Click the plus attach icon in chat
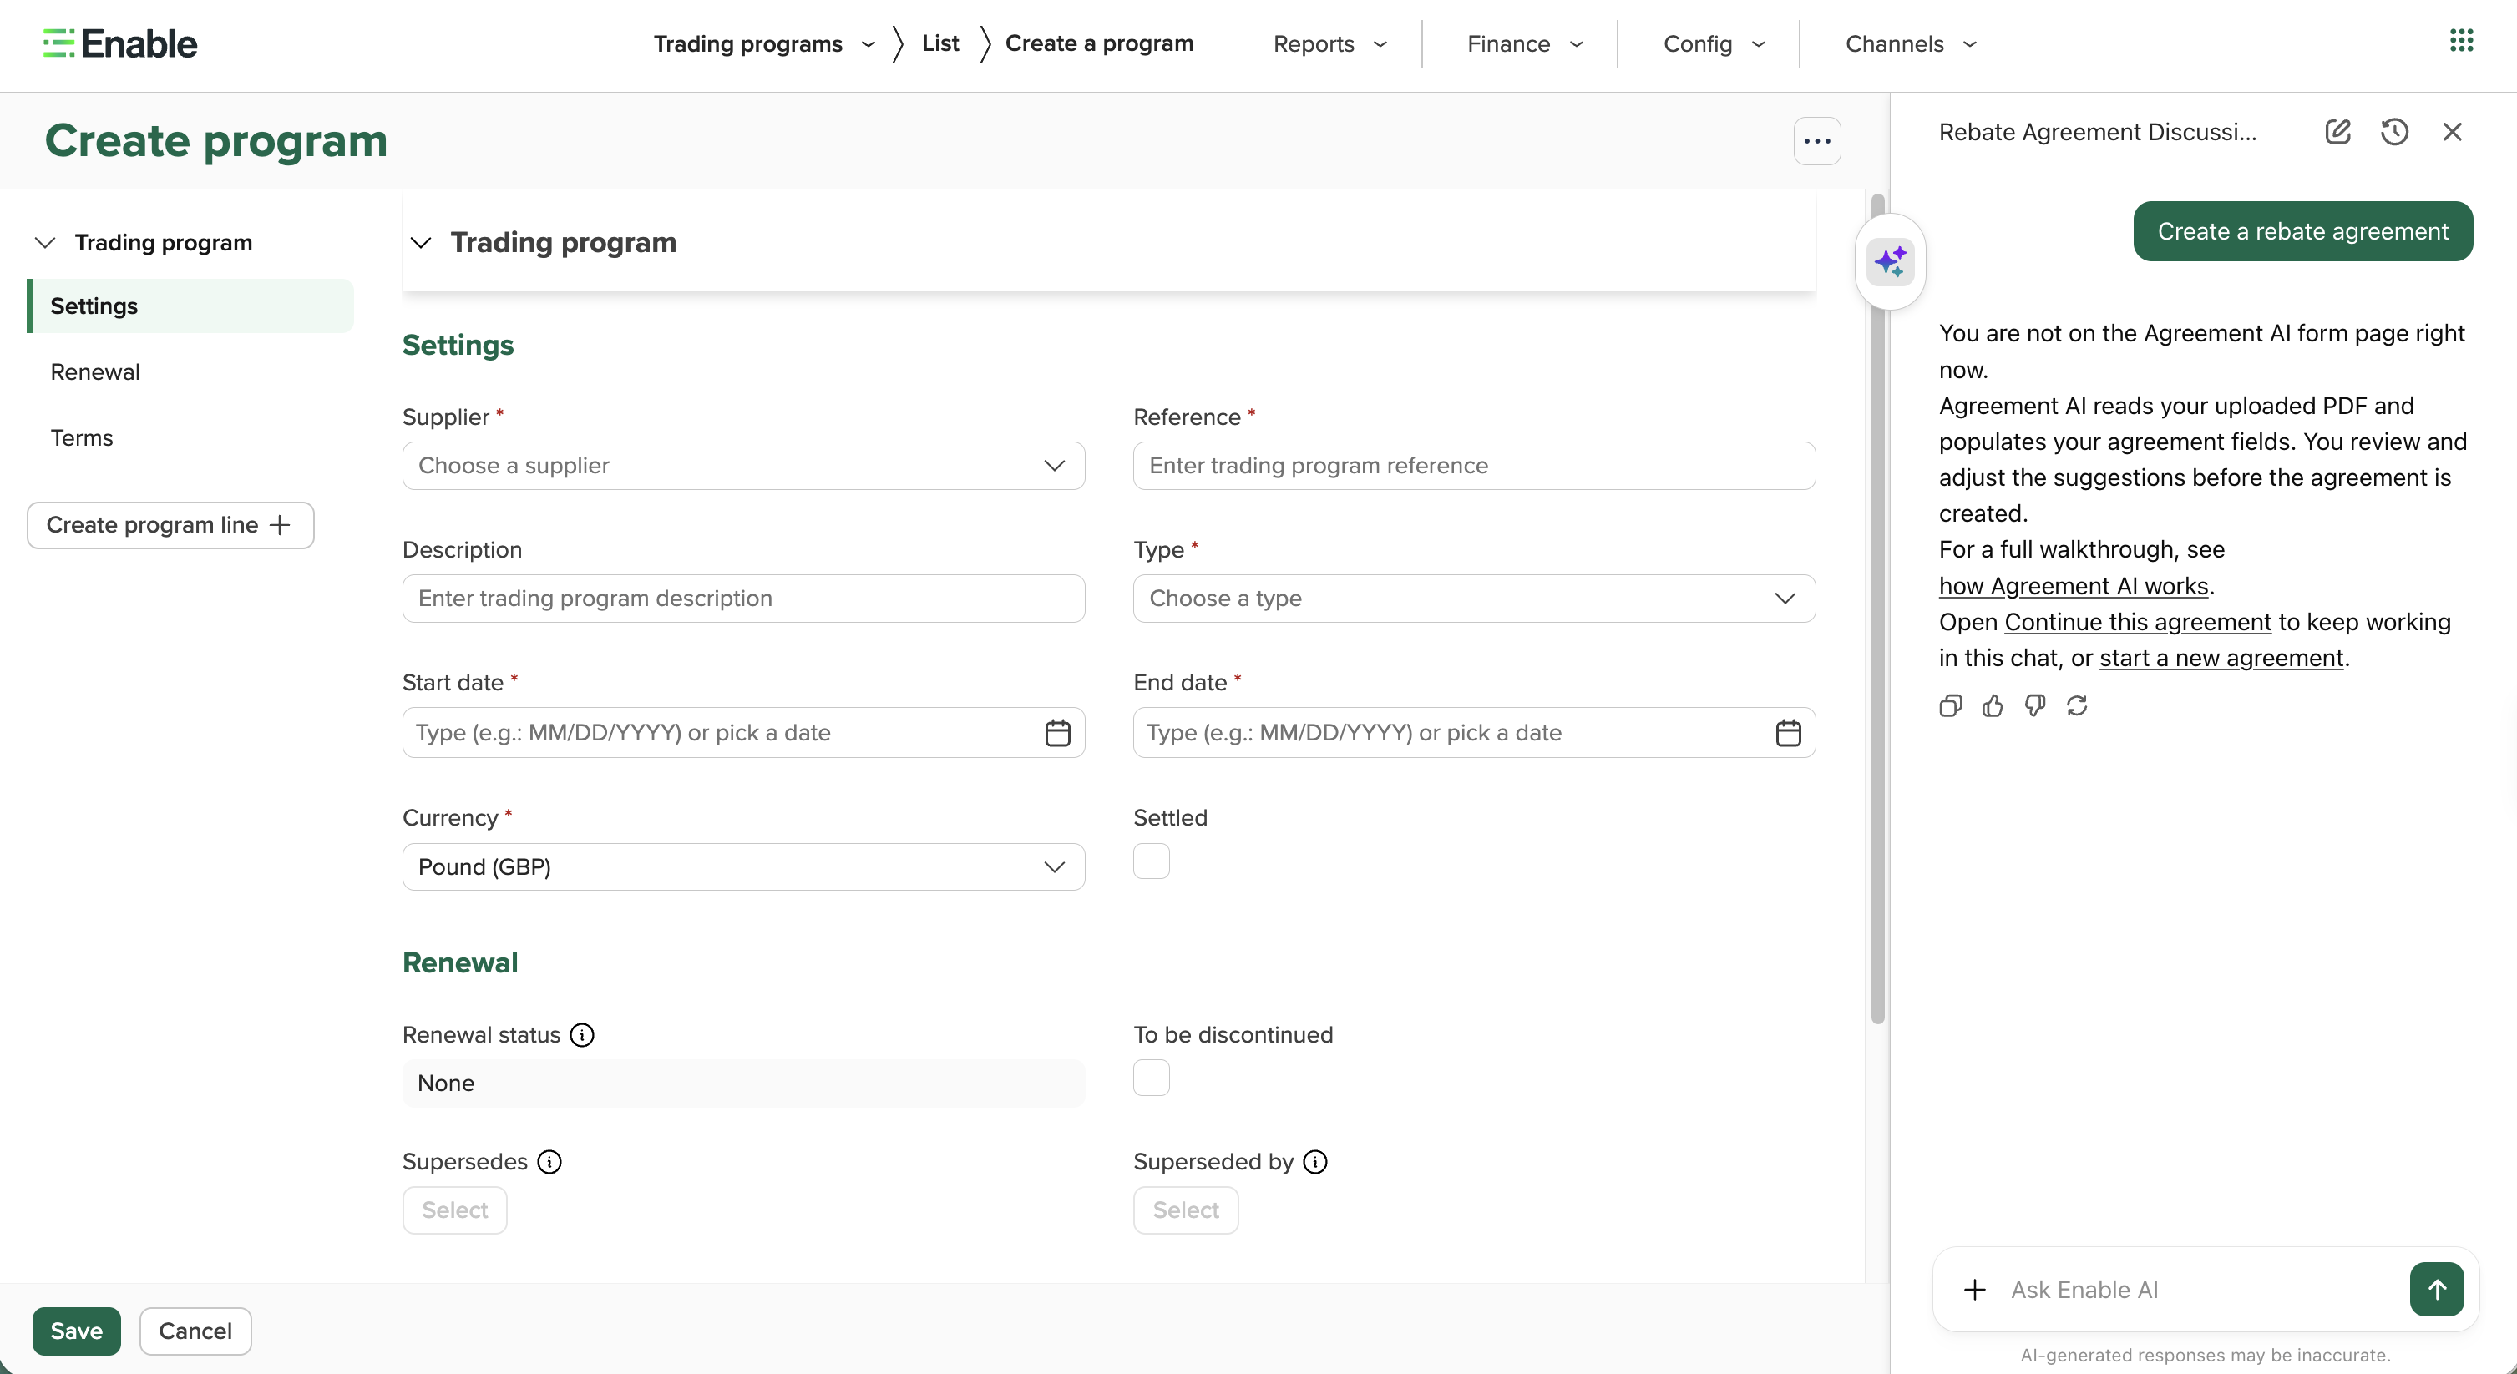The height and width of the screenshot is (1374, 2517). click(x=1975, y=1290)
